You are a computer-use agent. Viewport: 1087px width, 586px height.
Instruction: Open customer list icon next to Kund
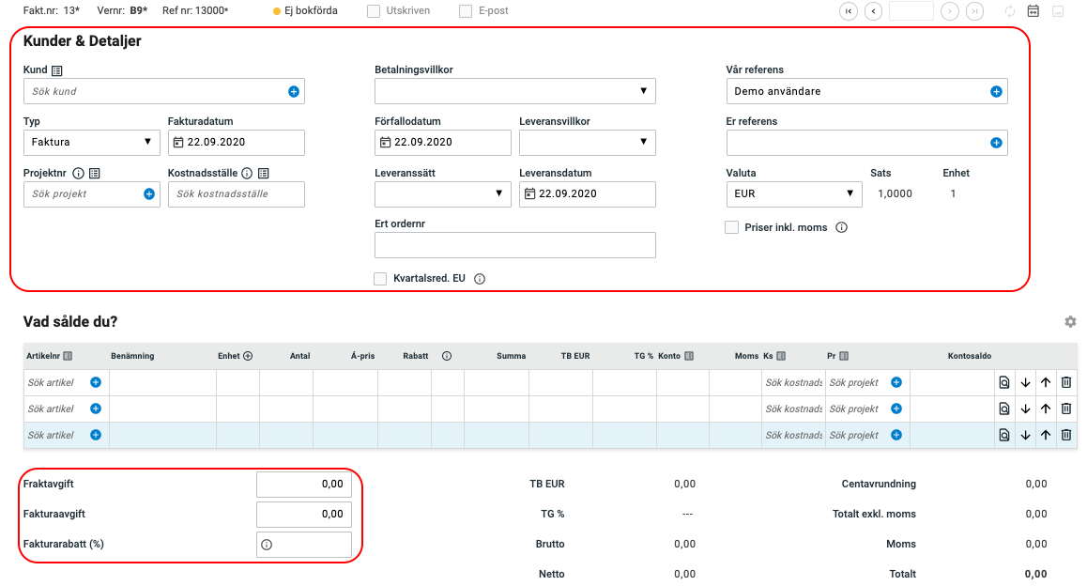coord(57,70)
